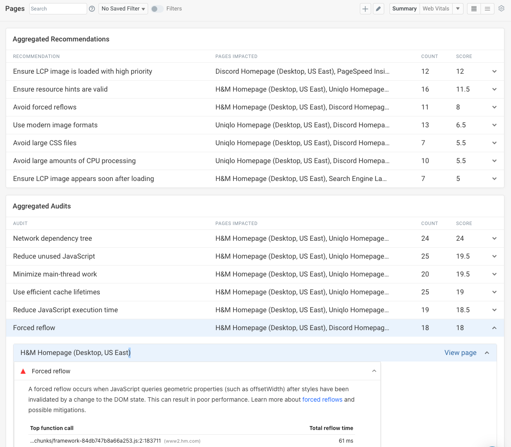
Task: Collapse the H&M Homepage section
Action: point(487,353)
